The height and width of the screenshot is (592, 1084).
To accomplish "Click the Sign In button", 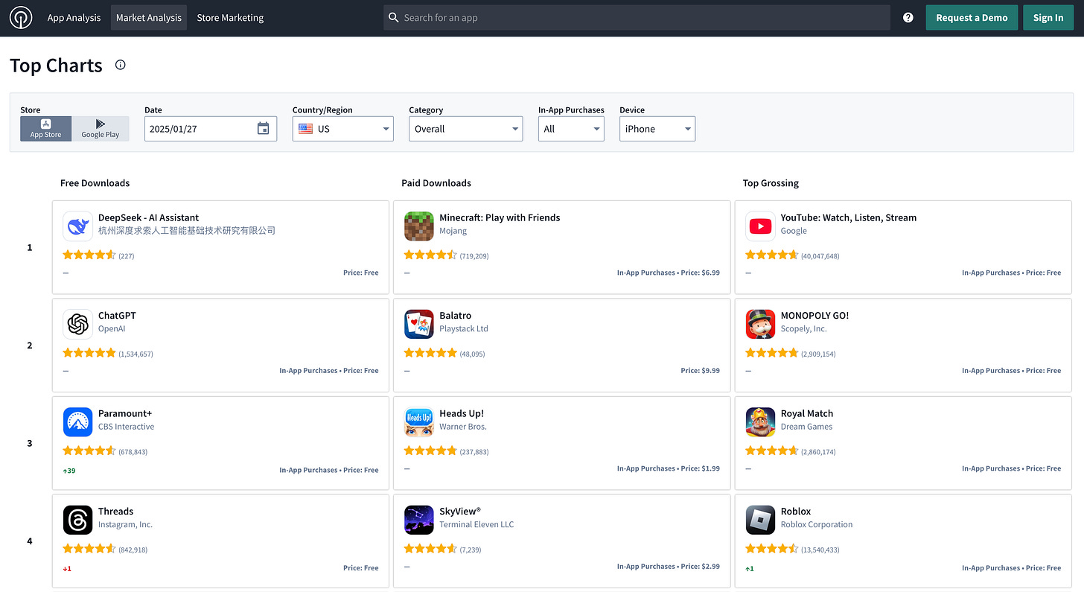I will (1048, 18).
